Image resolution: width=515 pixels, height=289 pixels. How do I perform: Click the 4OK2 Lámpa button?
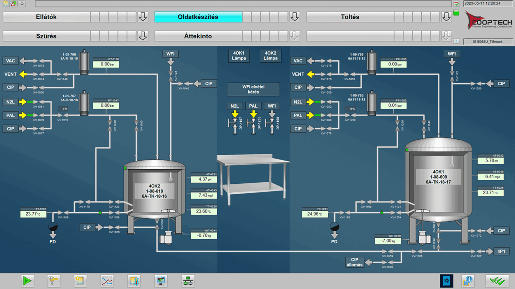[x=270, y=56]
